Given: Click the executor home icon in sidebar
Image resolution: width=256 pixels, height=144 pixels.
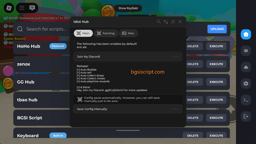Looking at the screenshot, I should (x=246, y=35).
